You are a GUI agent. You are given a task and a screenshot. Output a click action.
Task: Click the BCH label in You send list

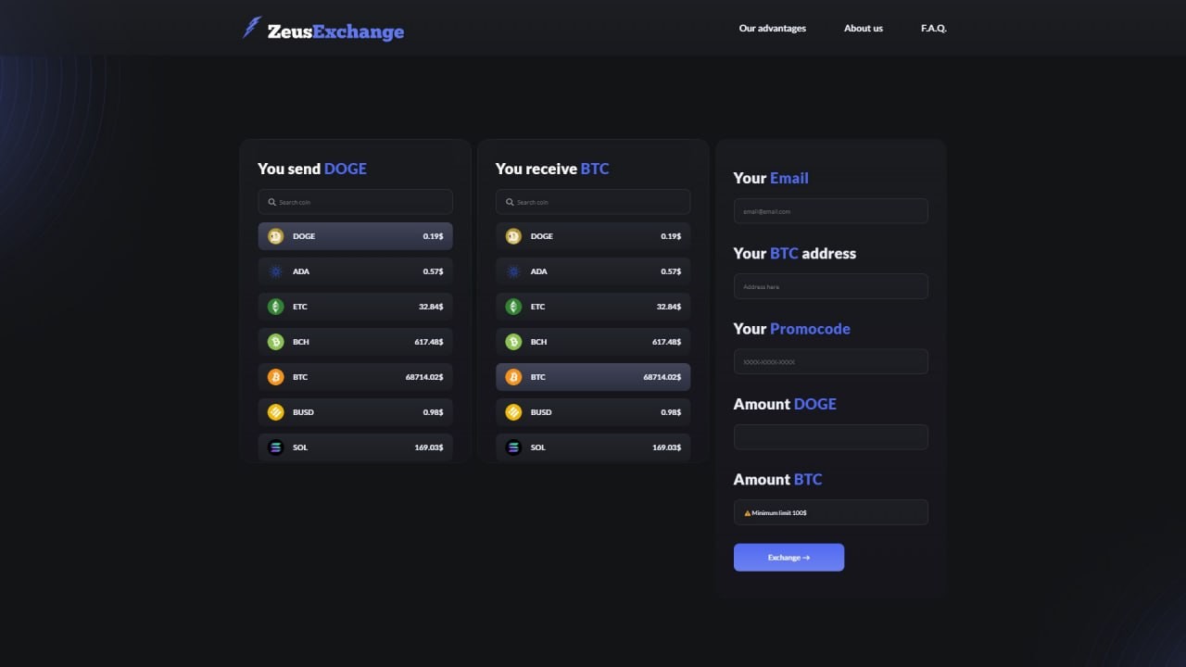301,342
